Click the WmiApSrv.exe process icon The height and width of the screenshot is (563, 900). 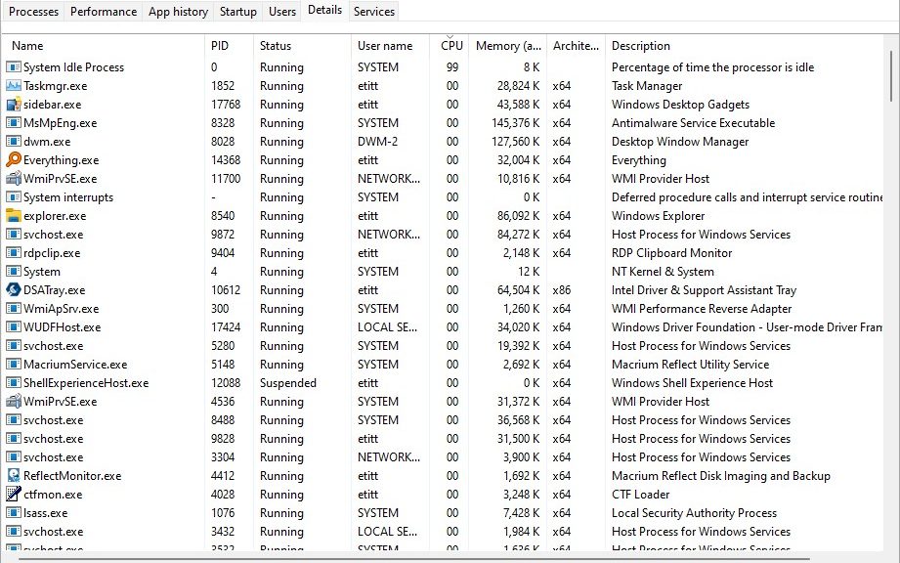[x=14, y=309]
